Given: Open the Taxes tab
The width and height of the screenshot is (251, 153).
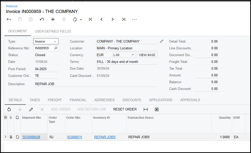Looking at the screenshot, I should 35,100.
